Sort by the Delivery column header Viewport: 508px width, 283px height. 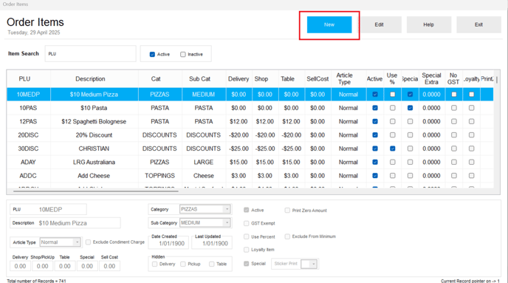(x=238, y=79)
